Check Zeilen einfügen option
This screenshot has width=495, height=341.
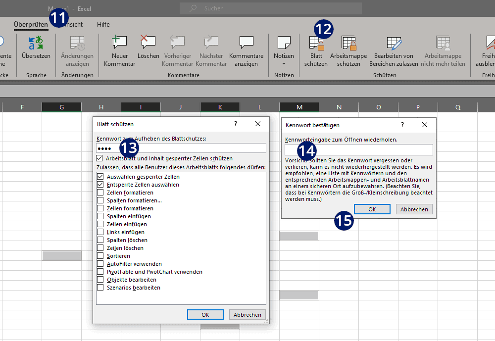[x=100, y=224]
